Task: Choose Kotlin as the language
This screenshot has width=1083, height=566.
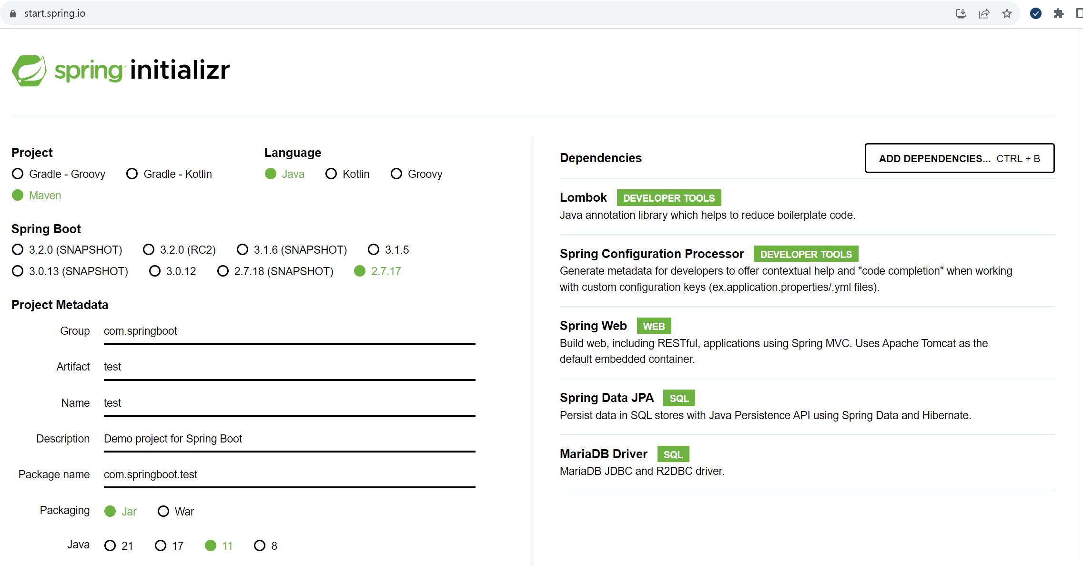Action: (331, 174)
